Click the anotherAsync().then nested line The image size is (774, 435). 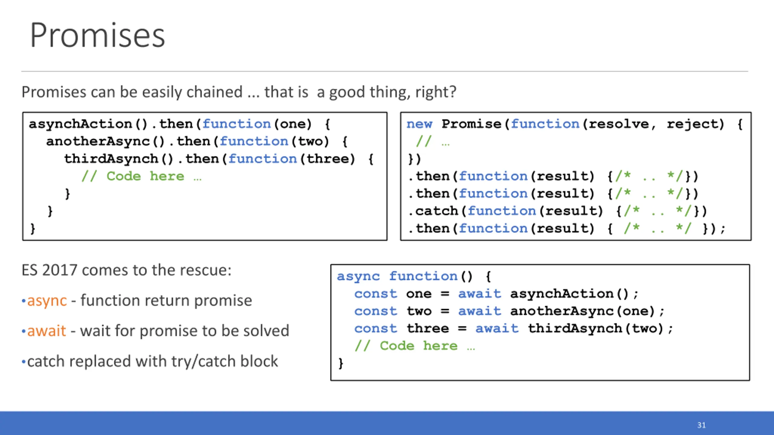[x=197, y=141]
